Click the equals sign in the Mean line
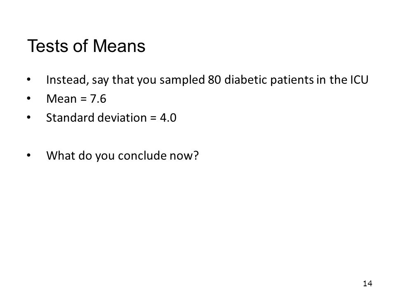Viewport: 396px width, 297px height. tap(83, 99)
